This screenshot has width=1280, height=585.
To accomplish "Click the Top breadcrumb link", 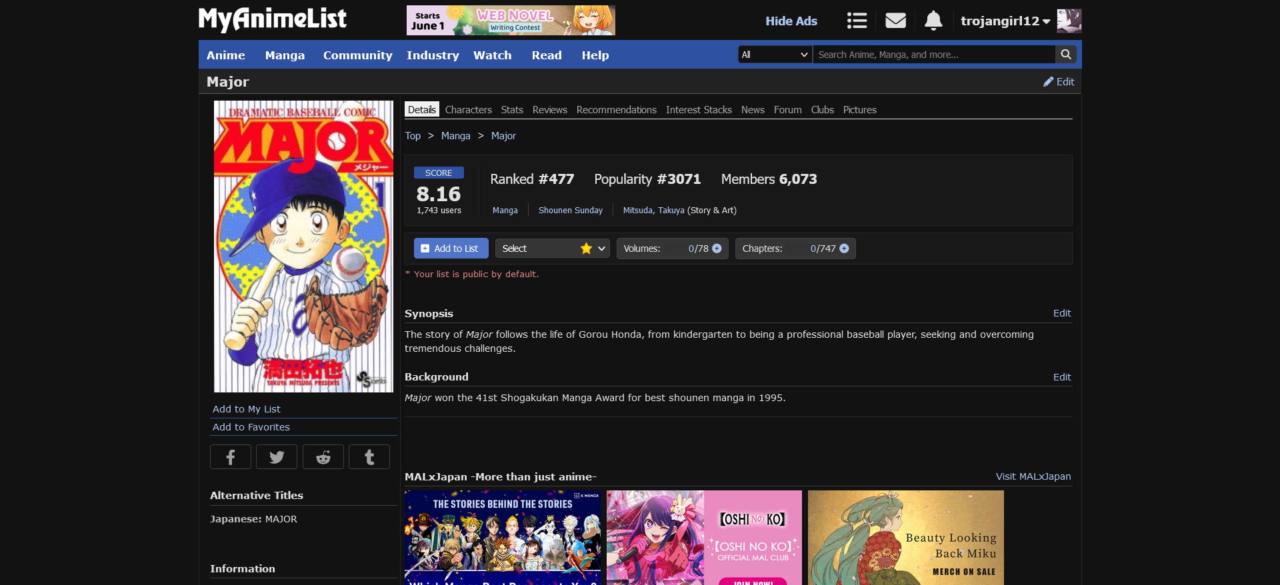I will coord(413,136).
